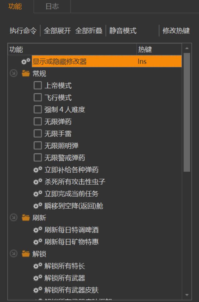The height and width of the screenshot is (302, 199).
Task: Click the vertical scrollbar thumb
Action: point(187,112)
